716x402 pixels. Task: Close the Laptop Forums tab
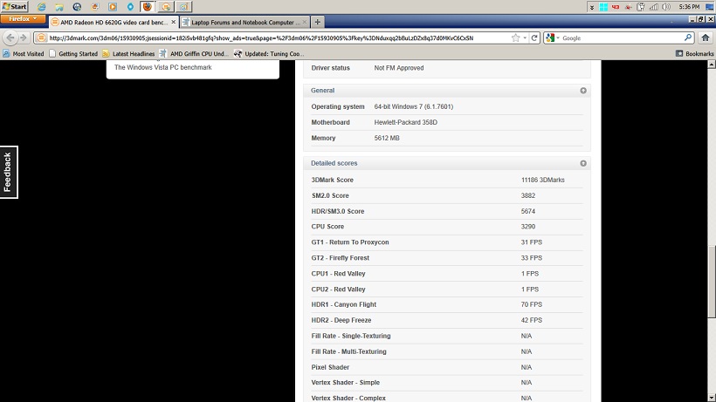coord(305,22)
